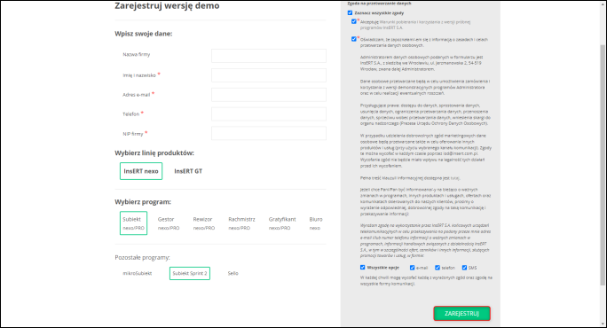Select Rewizor nexo/PRO program
Screen dimensions: 607x328
click(203, 223)
